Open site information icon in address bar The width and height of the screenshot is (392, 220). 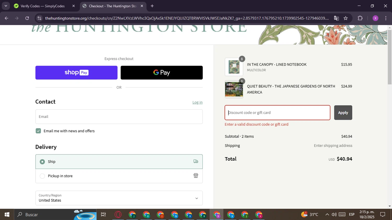tap(39, 18)
